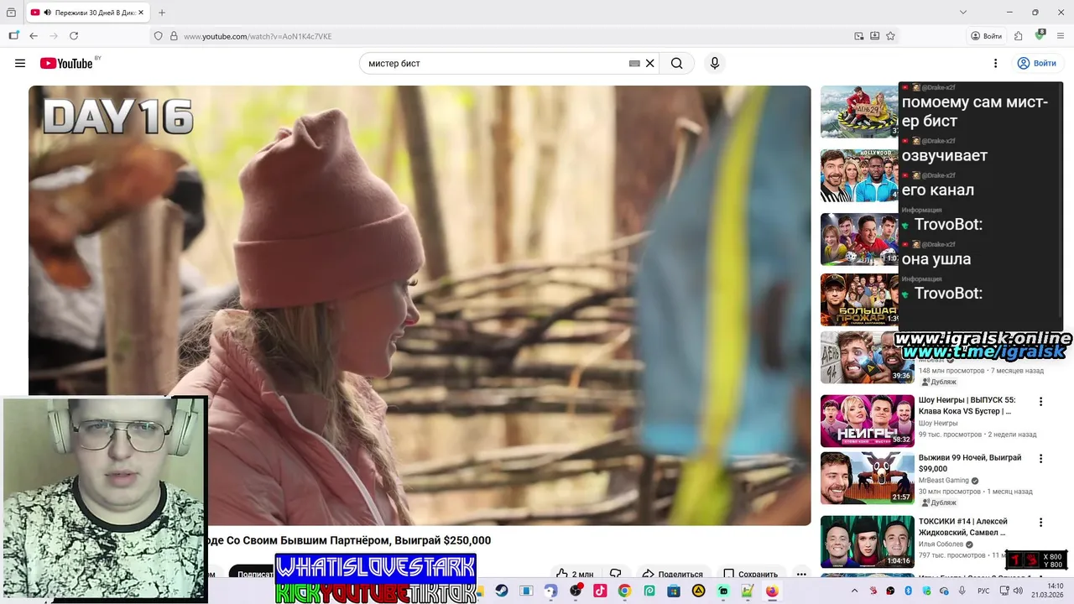
Task: Open ТОКСИКИ #14 video title
Action: point(963,527)
